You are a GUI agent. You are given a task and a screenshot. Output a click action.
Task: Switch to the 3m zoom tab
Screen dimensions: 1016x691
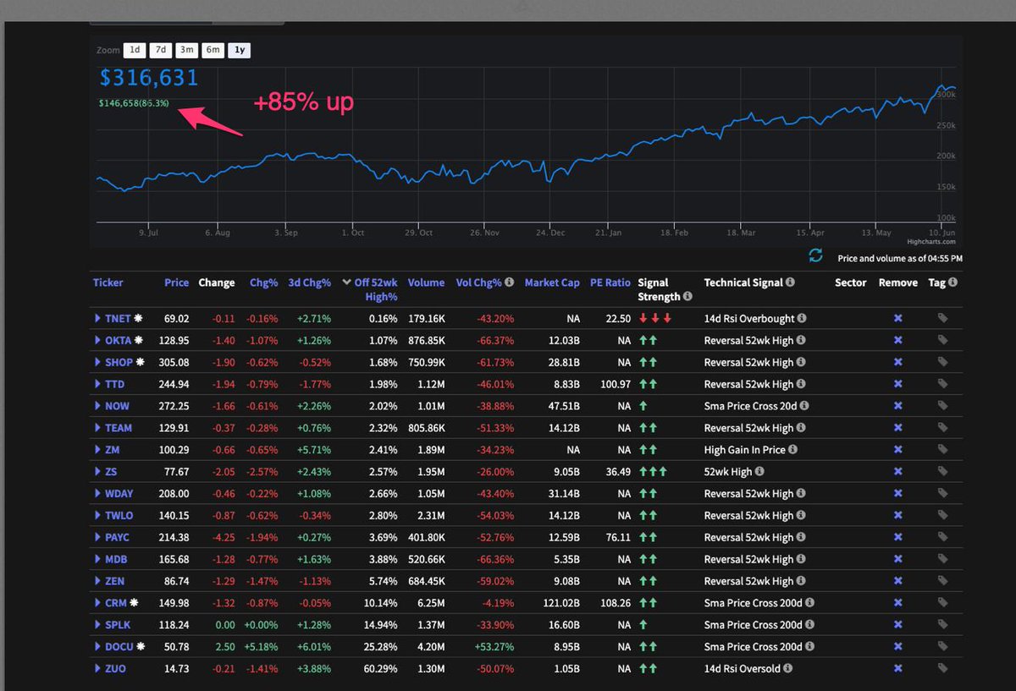tap(186, 49)
